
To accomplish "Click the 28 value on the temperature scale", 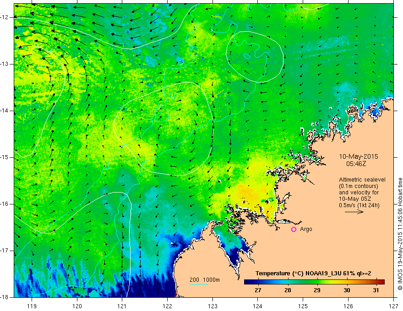I will [x=288, y=290].
